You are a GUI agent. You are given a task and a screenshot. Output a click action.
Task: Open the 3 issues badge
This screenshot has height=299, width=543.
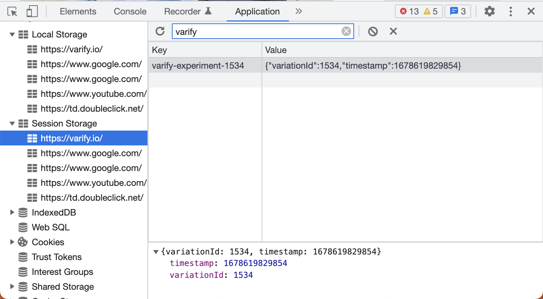(457, 11)
